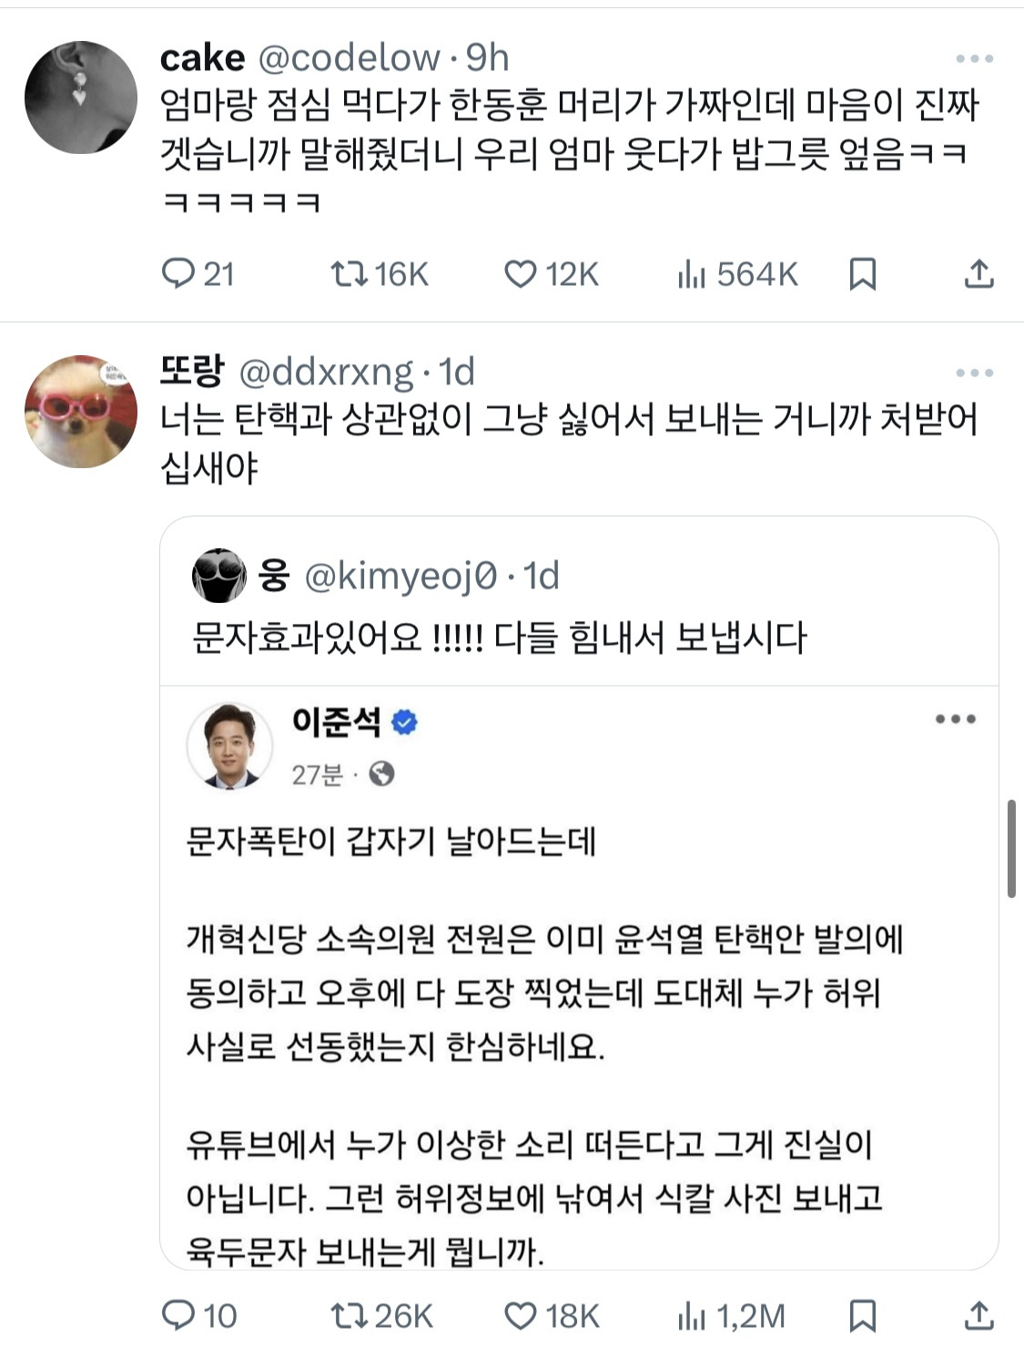This screenshot has width=1024, height=1358.
Task: Reply to cake's tweet
Action: pyautogui.click(x=177, y=273)
